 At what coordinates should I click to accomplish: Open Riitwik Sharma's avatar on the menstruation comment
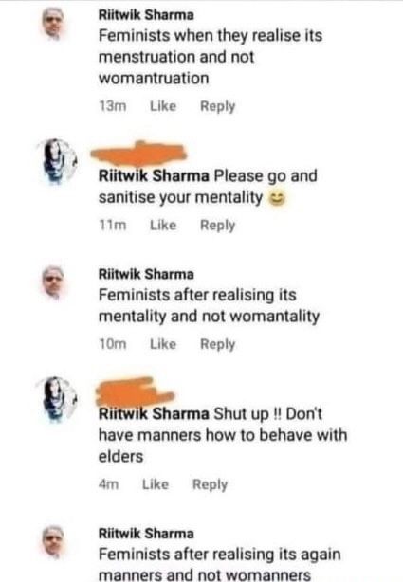point(53,24)
